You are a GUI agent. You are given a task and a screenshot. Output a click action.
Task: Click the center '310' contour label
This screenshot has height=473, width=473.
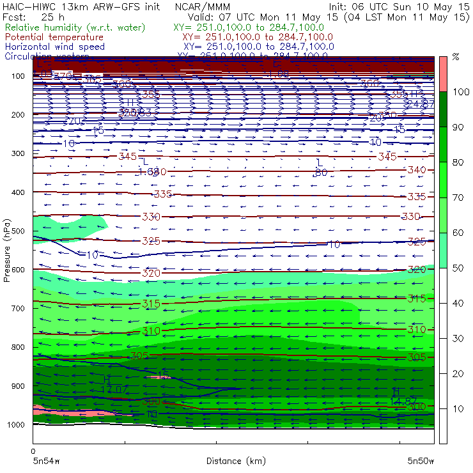click(151, 331)
